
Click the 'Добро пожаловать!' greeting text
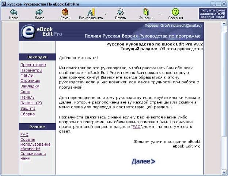tap(78, 58)
